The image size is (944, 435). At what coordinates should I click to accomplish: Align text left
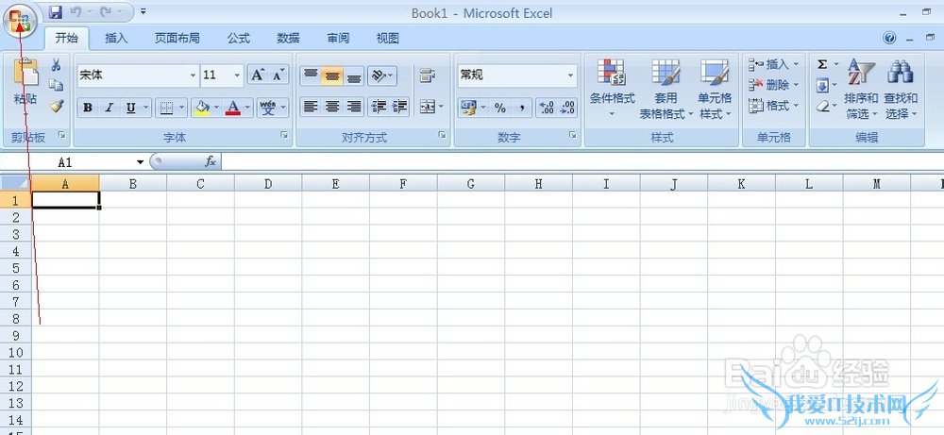(310, 107)
